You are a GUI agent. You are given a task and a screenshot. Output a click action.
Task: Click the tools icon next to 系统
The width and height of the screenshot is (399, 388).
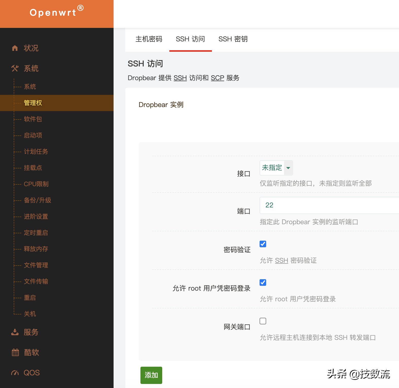[x=15, y=68]
